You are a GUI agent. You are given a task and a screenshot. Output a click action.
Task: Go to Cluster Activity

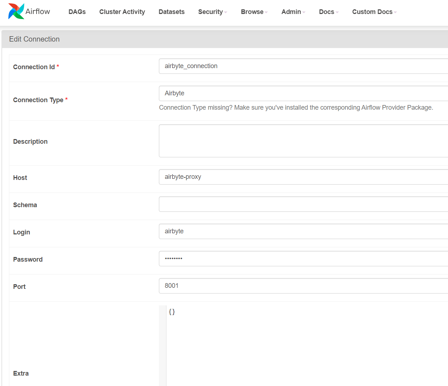[x=122, y=12]
